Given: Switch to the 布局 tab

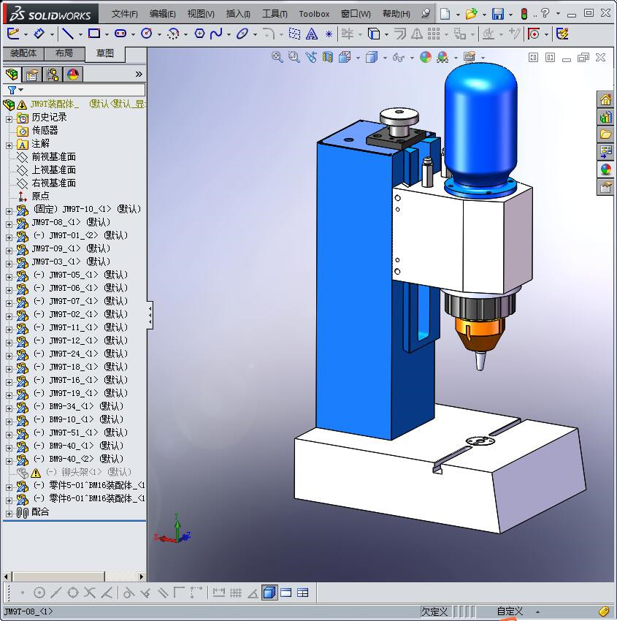Looking at the screenshot, I should click(x=64, y=53).
